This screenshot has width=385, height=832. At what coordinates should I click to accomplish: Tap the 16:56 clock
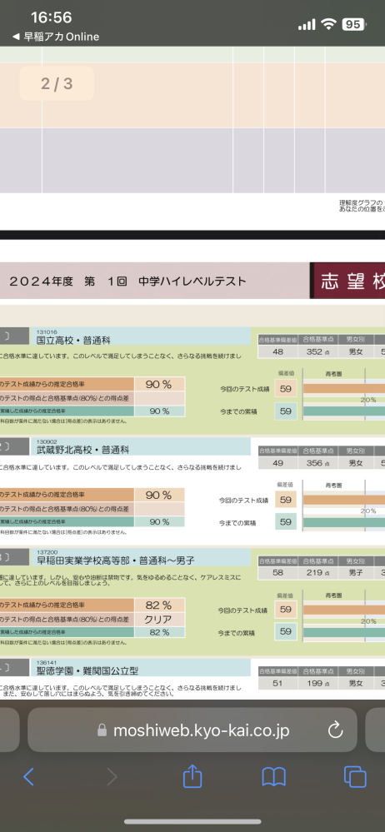tap(52, 17)
